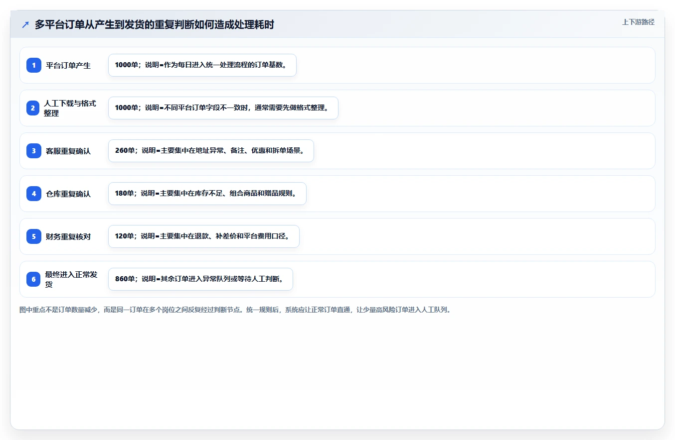The image size is (675, 440).
Task: Select the 客服重复确认 step label
Action: click(68, 151)
